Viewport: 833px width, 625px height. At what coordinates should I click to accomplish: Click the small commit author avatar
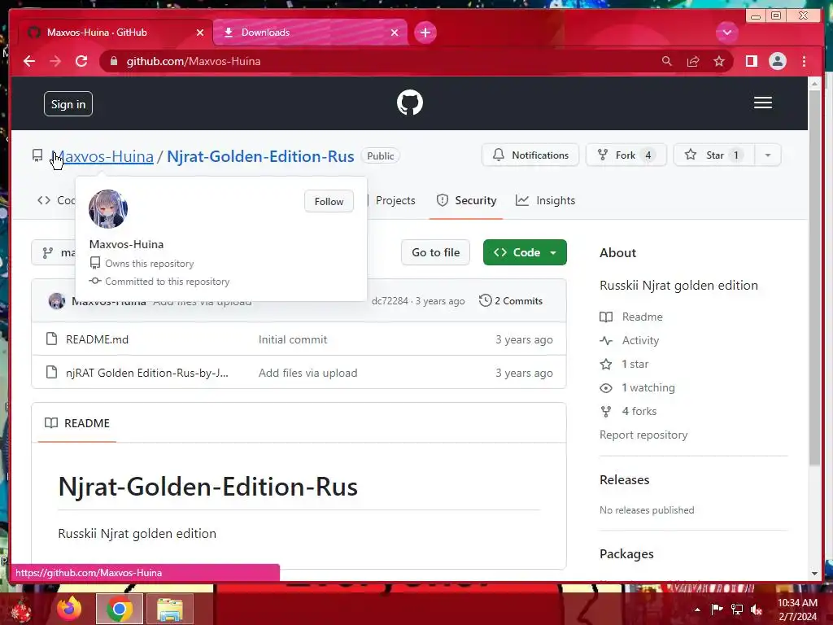click(x=57, y=301)
